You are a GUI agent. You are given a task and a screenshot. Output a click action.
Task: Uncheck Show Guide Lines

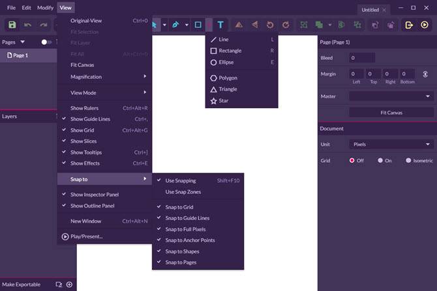pyautogui.click(x=104, y=119)
